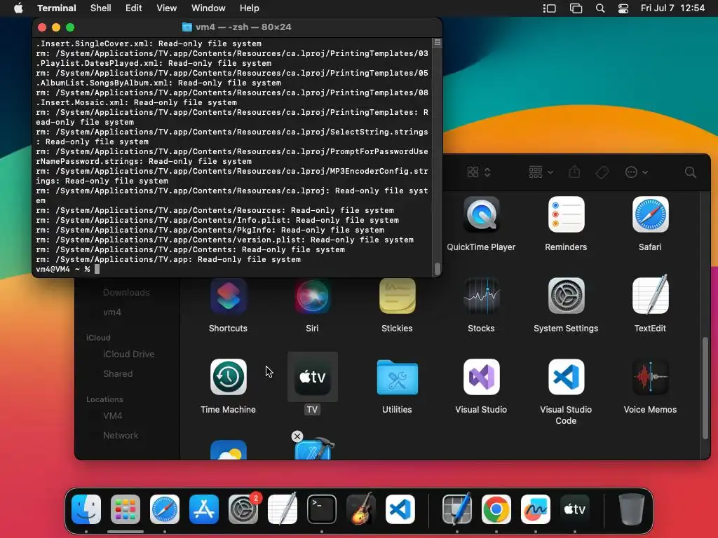Select the Weather app icon
The image size is (718, 538).
[x=228, y=450]
